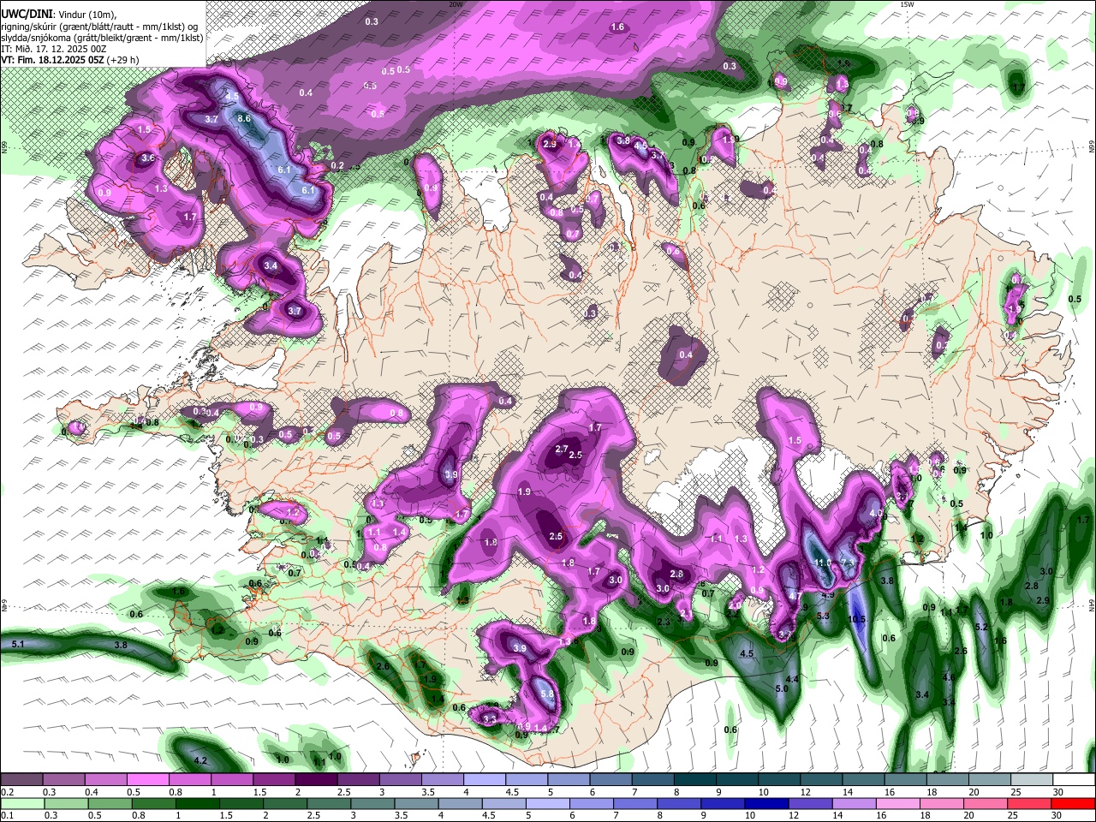This screenshot has height=822, width=1096.
Task: Click the '25' label in the lower legend
Action: pos(1013,815)
